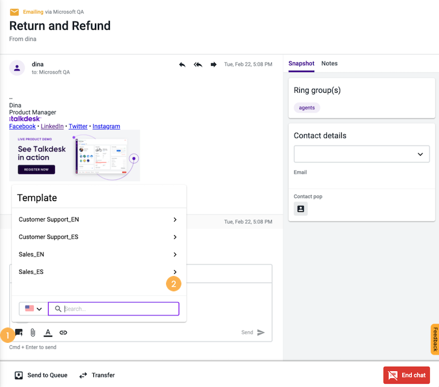Click the magnifier icon in template search
The height and width of the screenshot is (387, 439).
[x=58, y=309]
